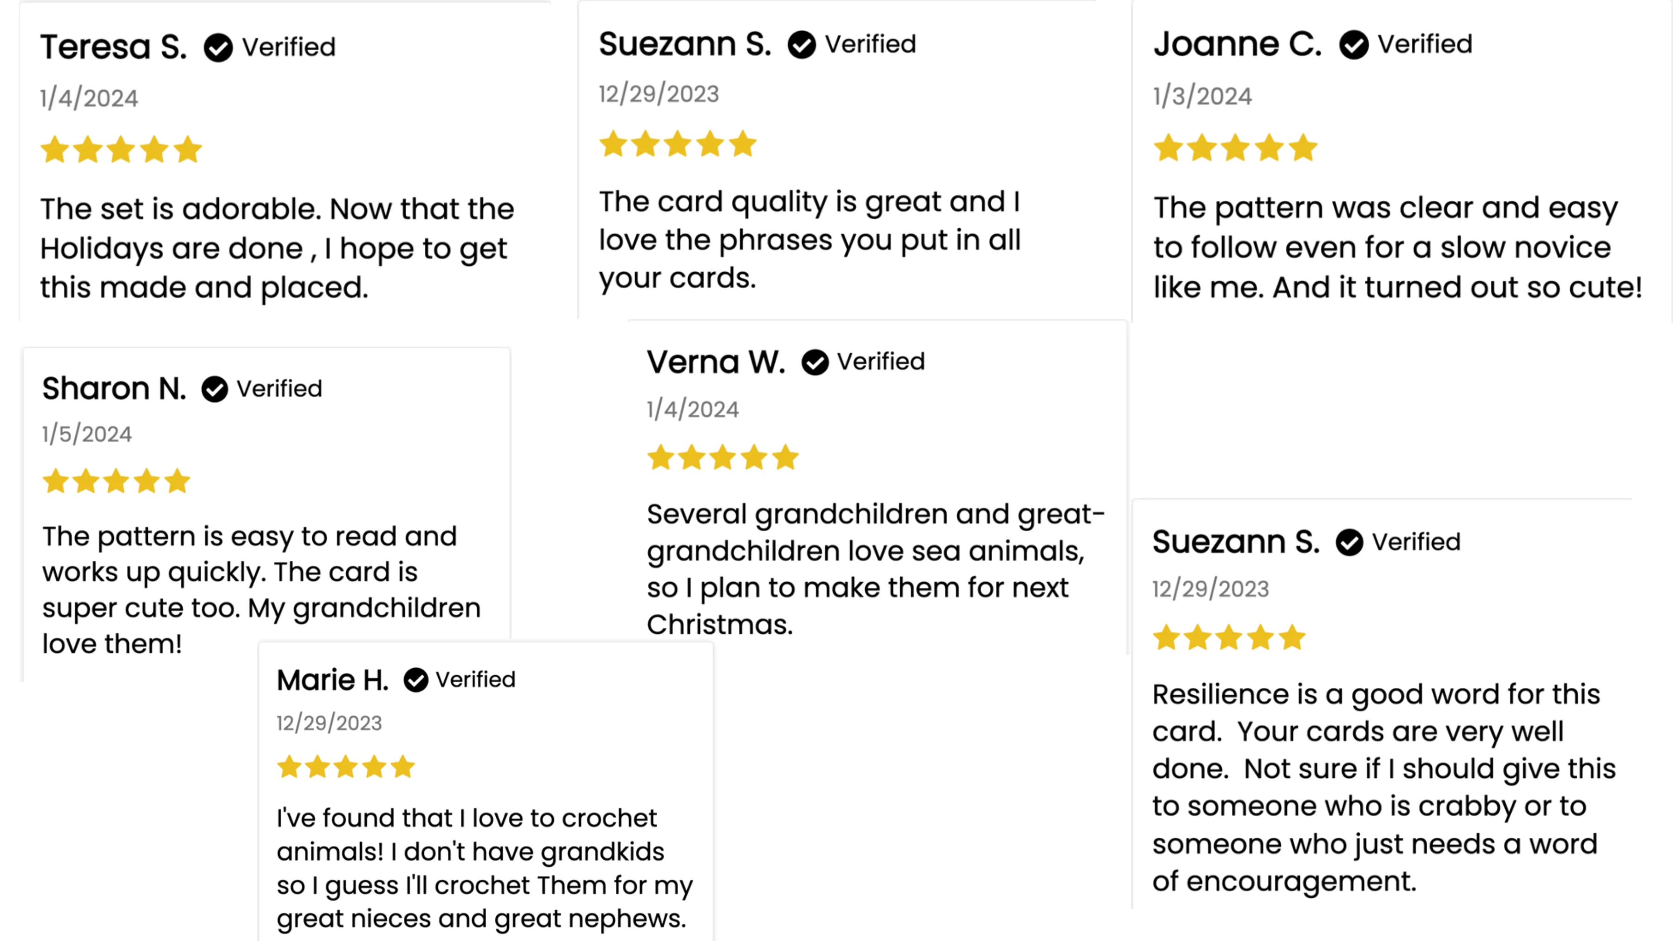This screenshot has width=1673, height=941.
Task: Click the reviewer name Joanne C.
Action: tap(1238, 44)
